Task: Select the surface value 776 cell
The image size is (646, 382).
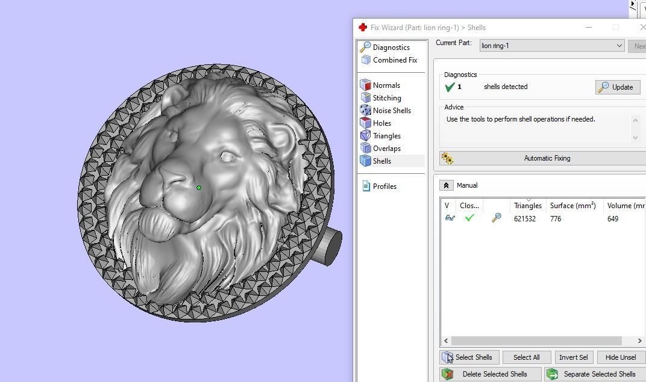Action: tap(556, 219)
